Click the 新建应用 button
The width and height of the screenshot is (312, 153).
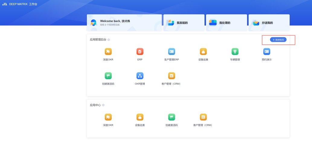tap(278, 40)
